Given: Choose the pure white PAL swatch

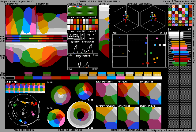Looking at the screenshot, I should click(x=157, y=78).
